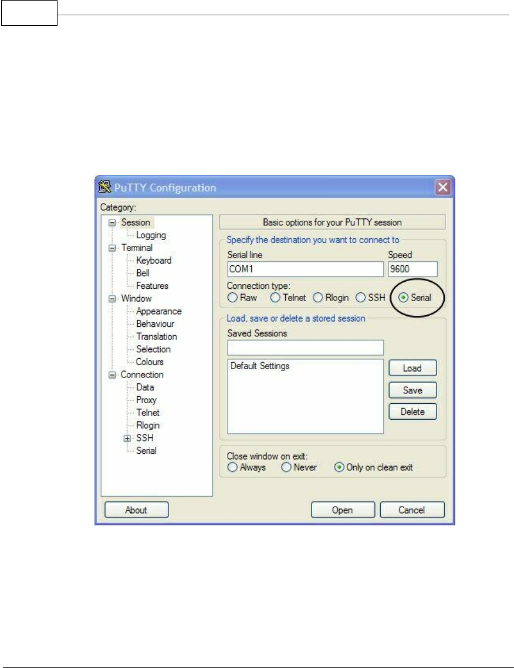Open the Session category
Viewport: 514px width, 668px height.
(136, 222)
